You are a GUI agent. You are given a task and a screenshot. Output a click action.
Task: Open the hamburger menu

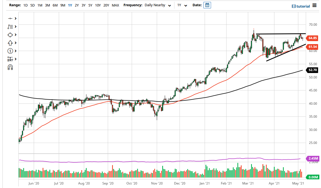[x=314, y=5]
